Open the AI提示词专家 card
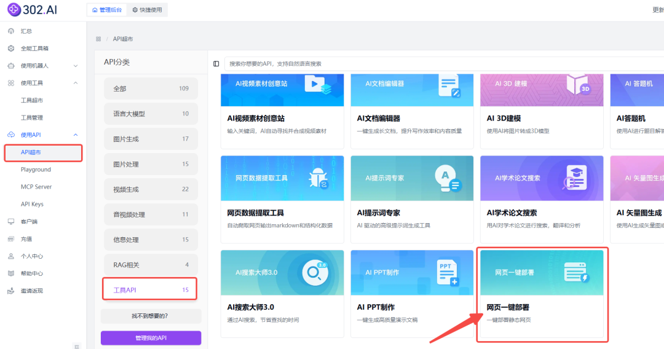Screen dimensions: 664x349 412,199
